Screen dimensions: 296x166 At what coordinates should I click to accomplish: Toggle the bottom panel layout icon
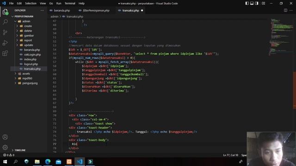pyautogui.click(x=252, y=3)
